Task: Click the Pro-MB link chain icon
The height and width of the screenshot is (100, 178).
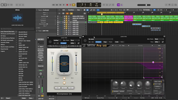Action: 163,42
